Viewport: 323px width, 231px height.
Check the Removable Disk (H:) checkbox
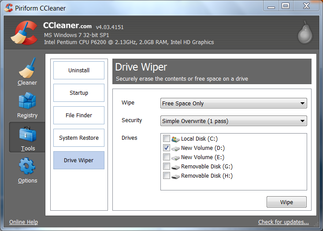167,175
